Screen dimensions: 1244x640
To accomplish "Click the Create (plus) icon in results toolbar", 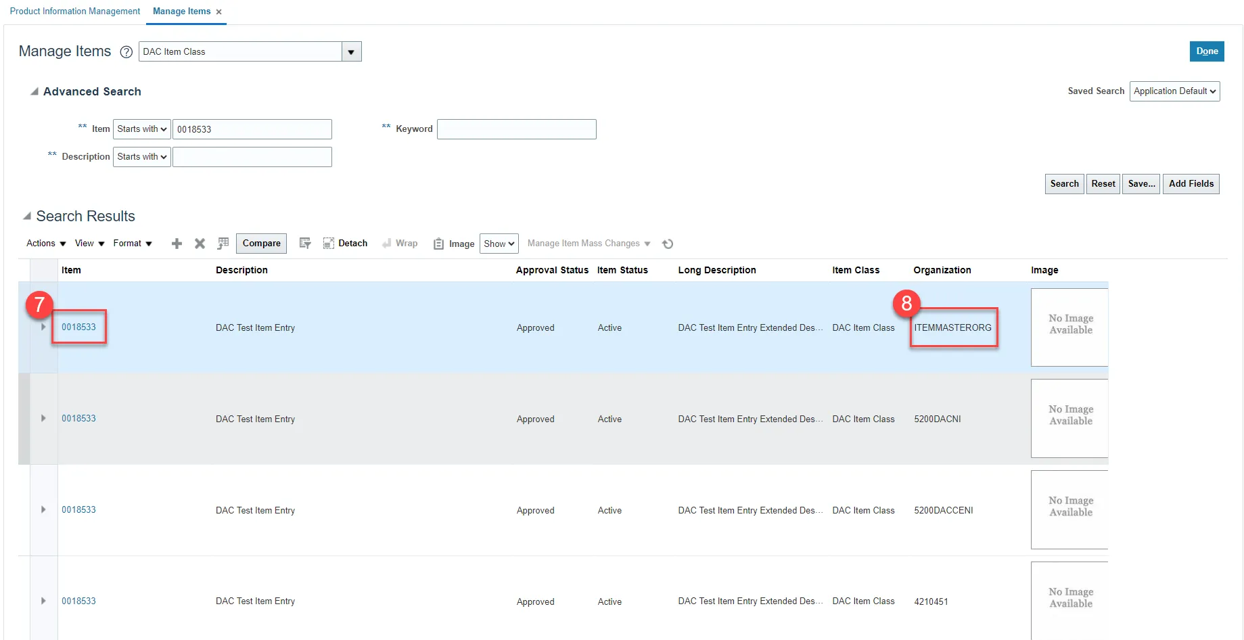I will tap(177, 244).
